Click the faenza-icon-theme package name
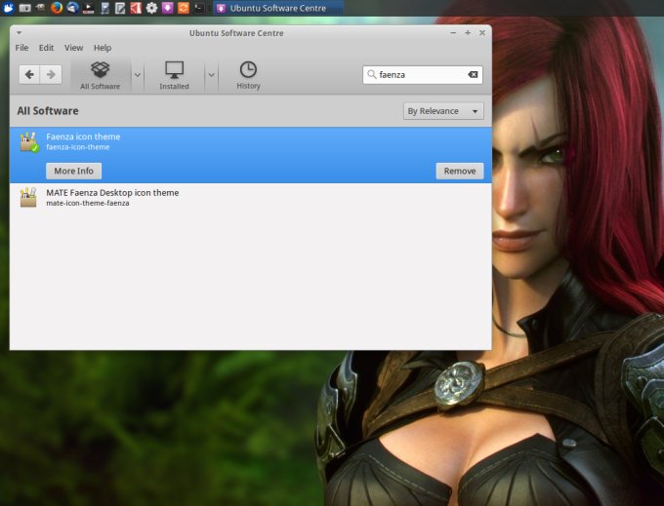 click(78, 147)
